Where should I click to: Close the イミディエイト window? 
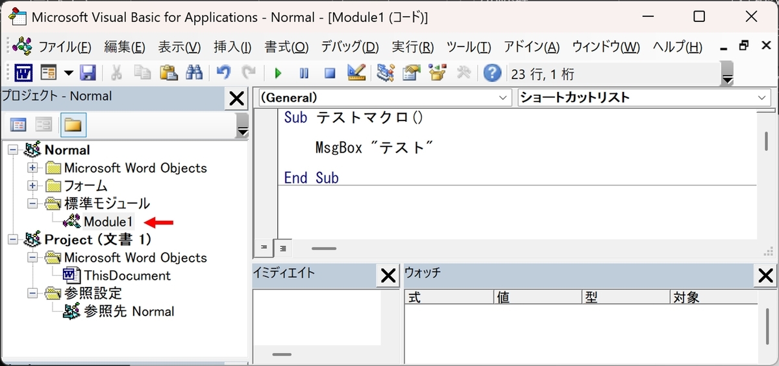click(388, 277)
